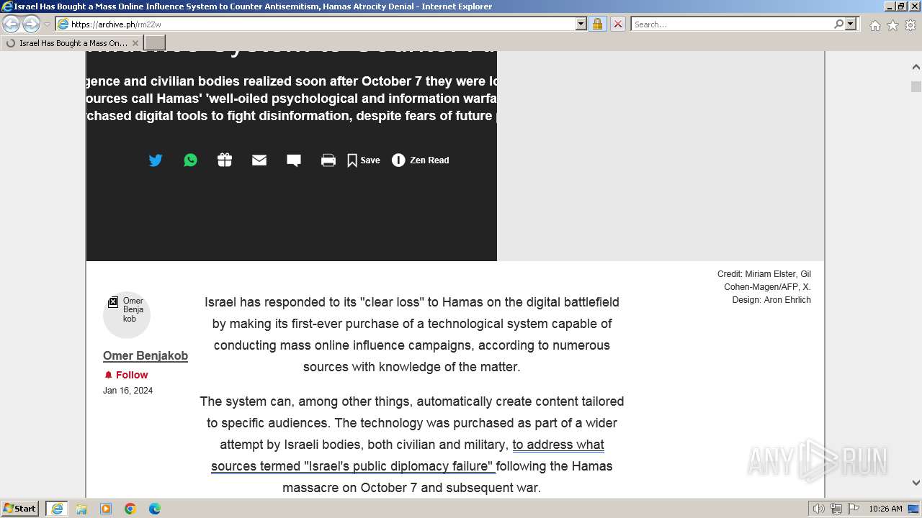This screenshot has width=922, height=518.
Task: Select the Israel Has Bought a Mass On... tab
Action: pos(72,43)
